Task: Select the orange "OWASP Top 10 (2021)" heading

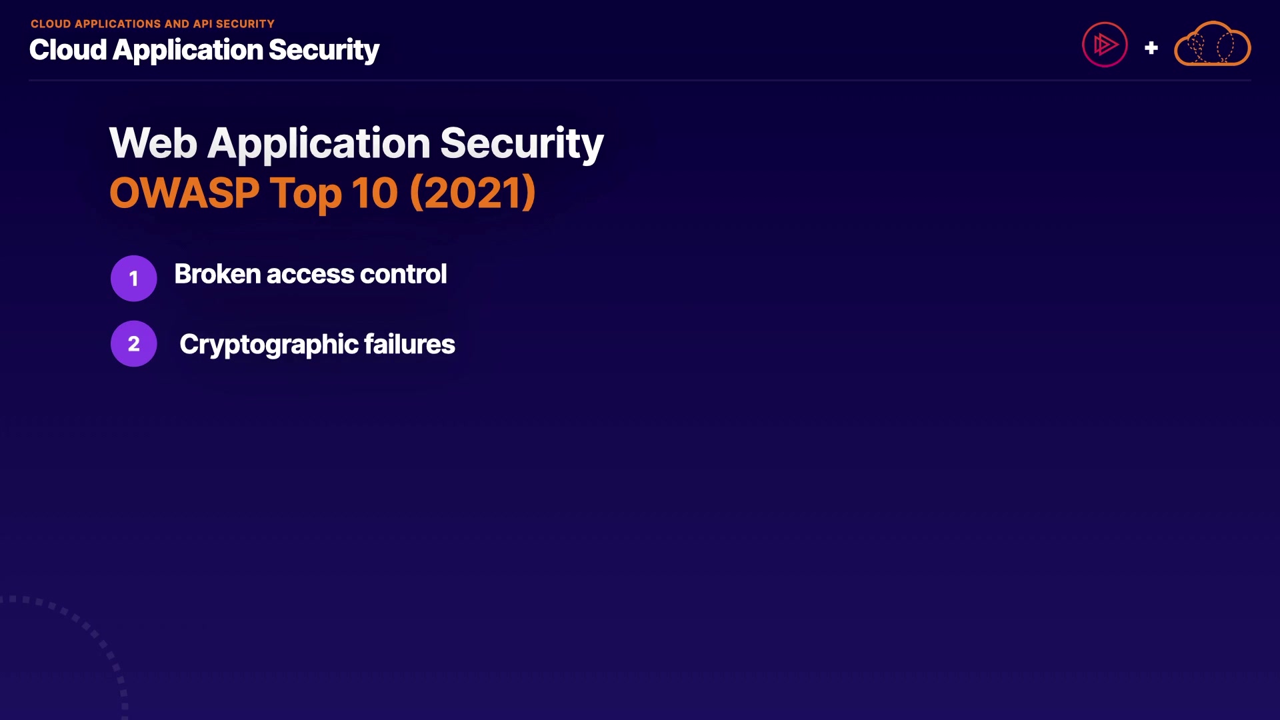Action: pos(322,193)
